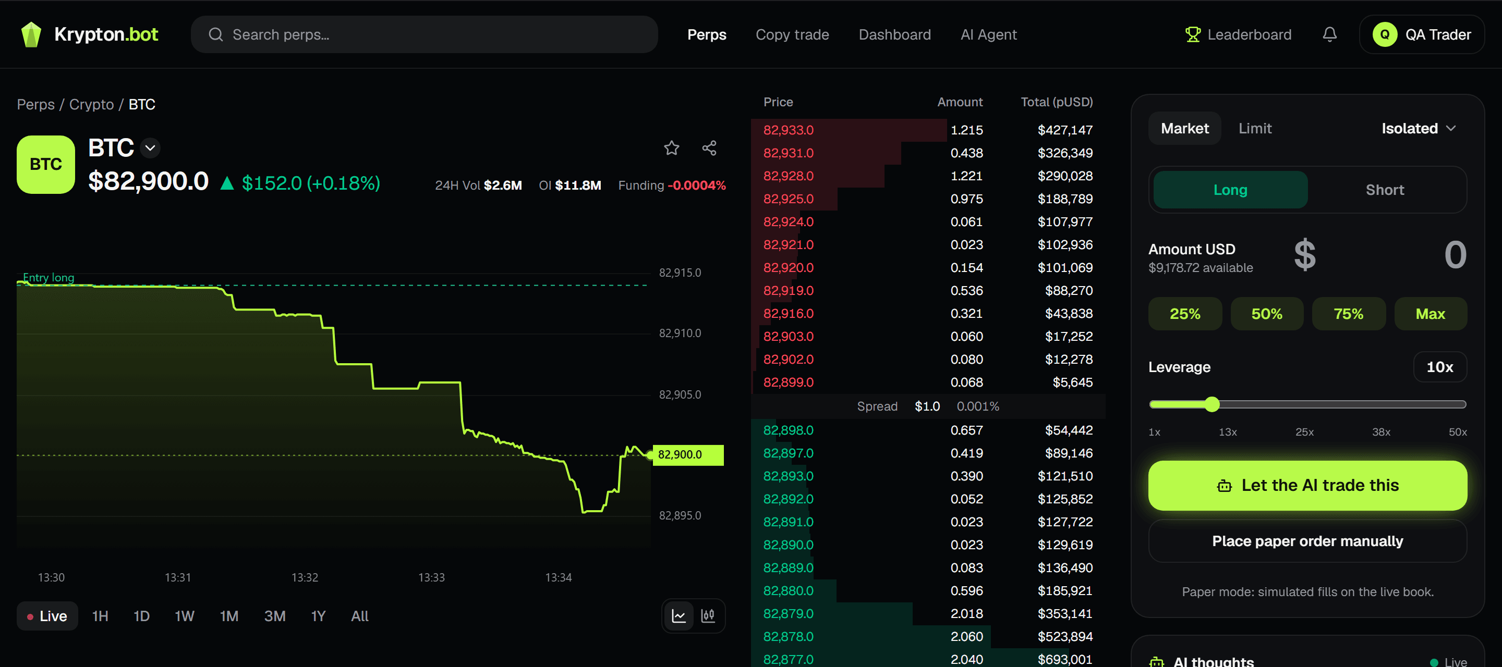Viewport: 1502px width, 667px height.
Task: Click the 82,900.0 current price chart label
Action: click(x=688, y=455)
